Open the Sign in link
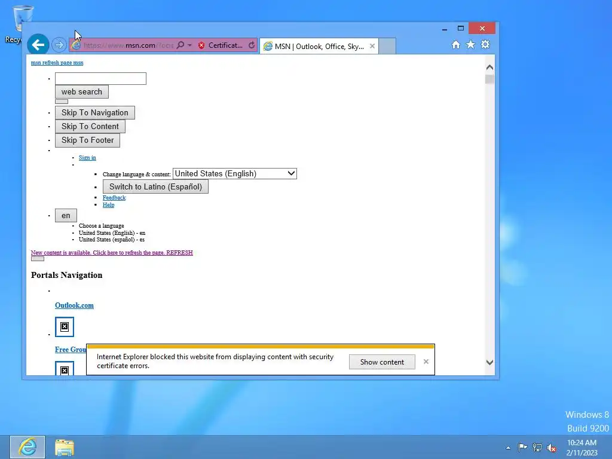The image size is (612, 459). pos(87,158)
